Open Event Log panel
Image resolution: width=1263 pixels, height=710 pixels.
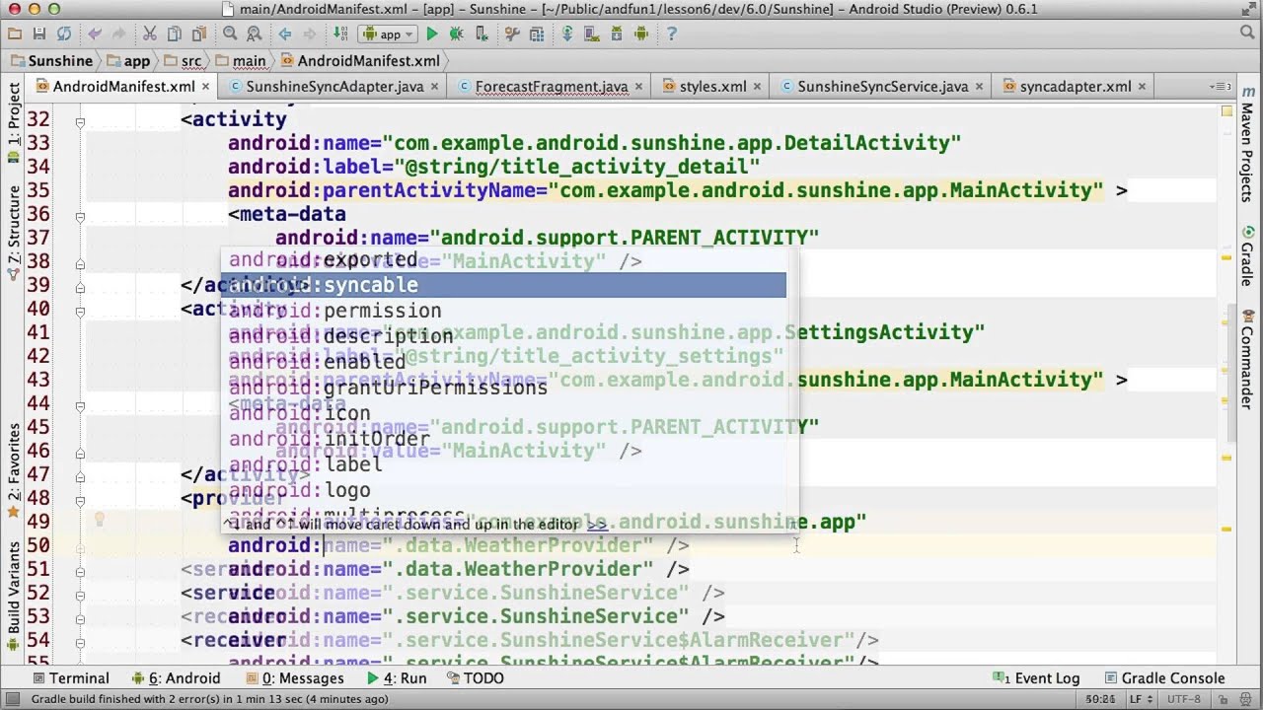click(1036, 678)
